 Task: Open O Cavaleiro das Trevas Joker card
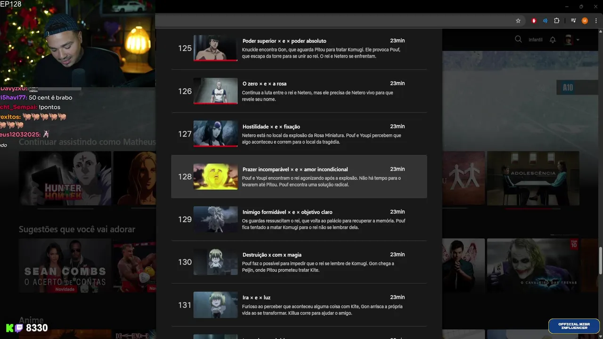click(533, 266)
